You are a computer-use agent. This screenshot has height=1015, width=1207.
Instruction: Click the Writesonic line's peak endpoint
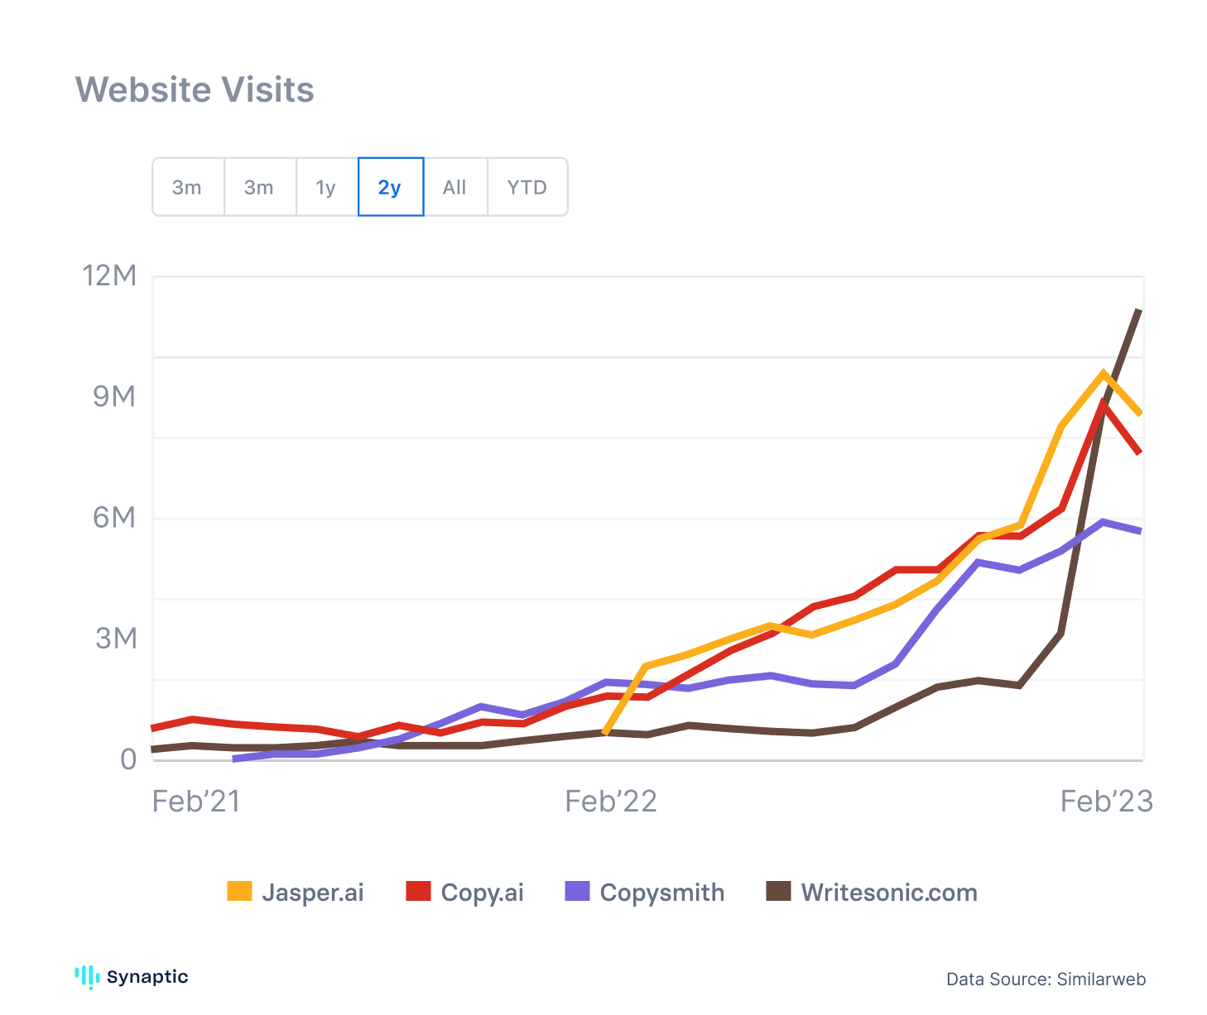[x=1139, y=311]
